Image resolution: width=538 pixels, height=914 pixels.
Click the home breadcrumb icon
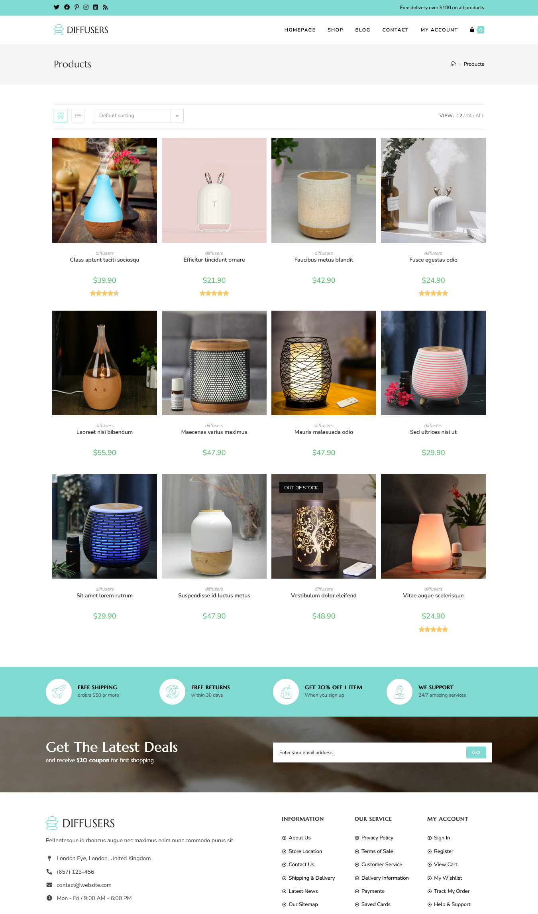click(453, 64)
